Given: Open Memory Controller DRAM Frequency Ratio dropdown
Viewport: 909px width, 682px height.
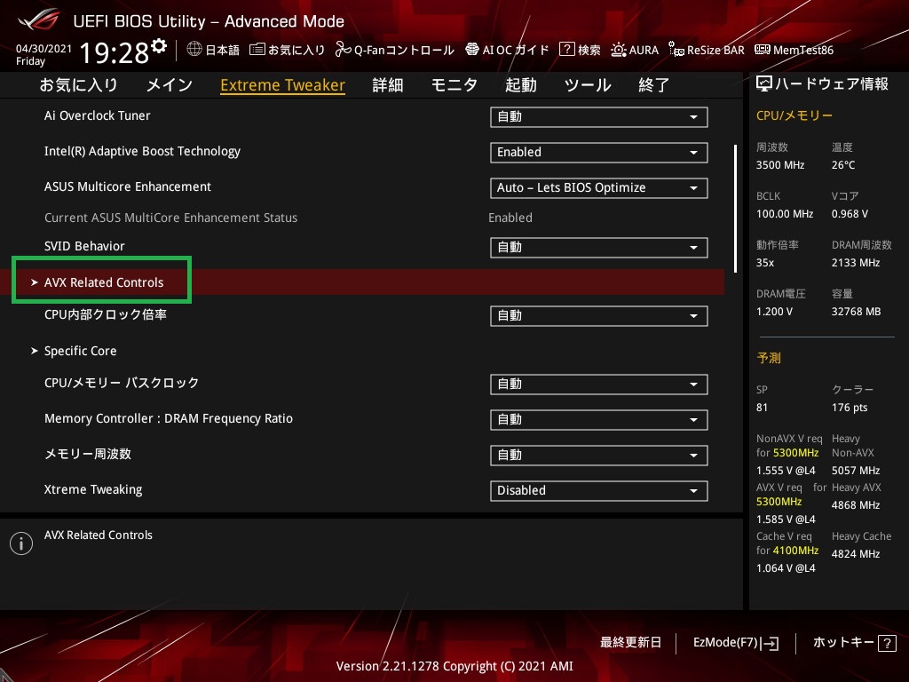Looking at the screenshot, I should (x=599, y=420).
